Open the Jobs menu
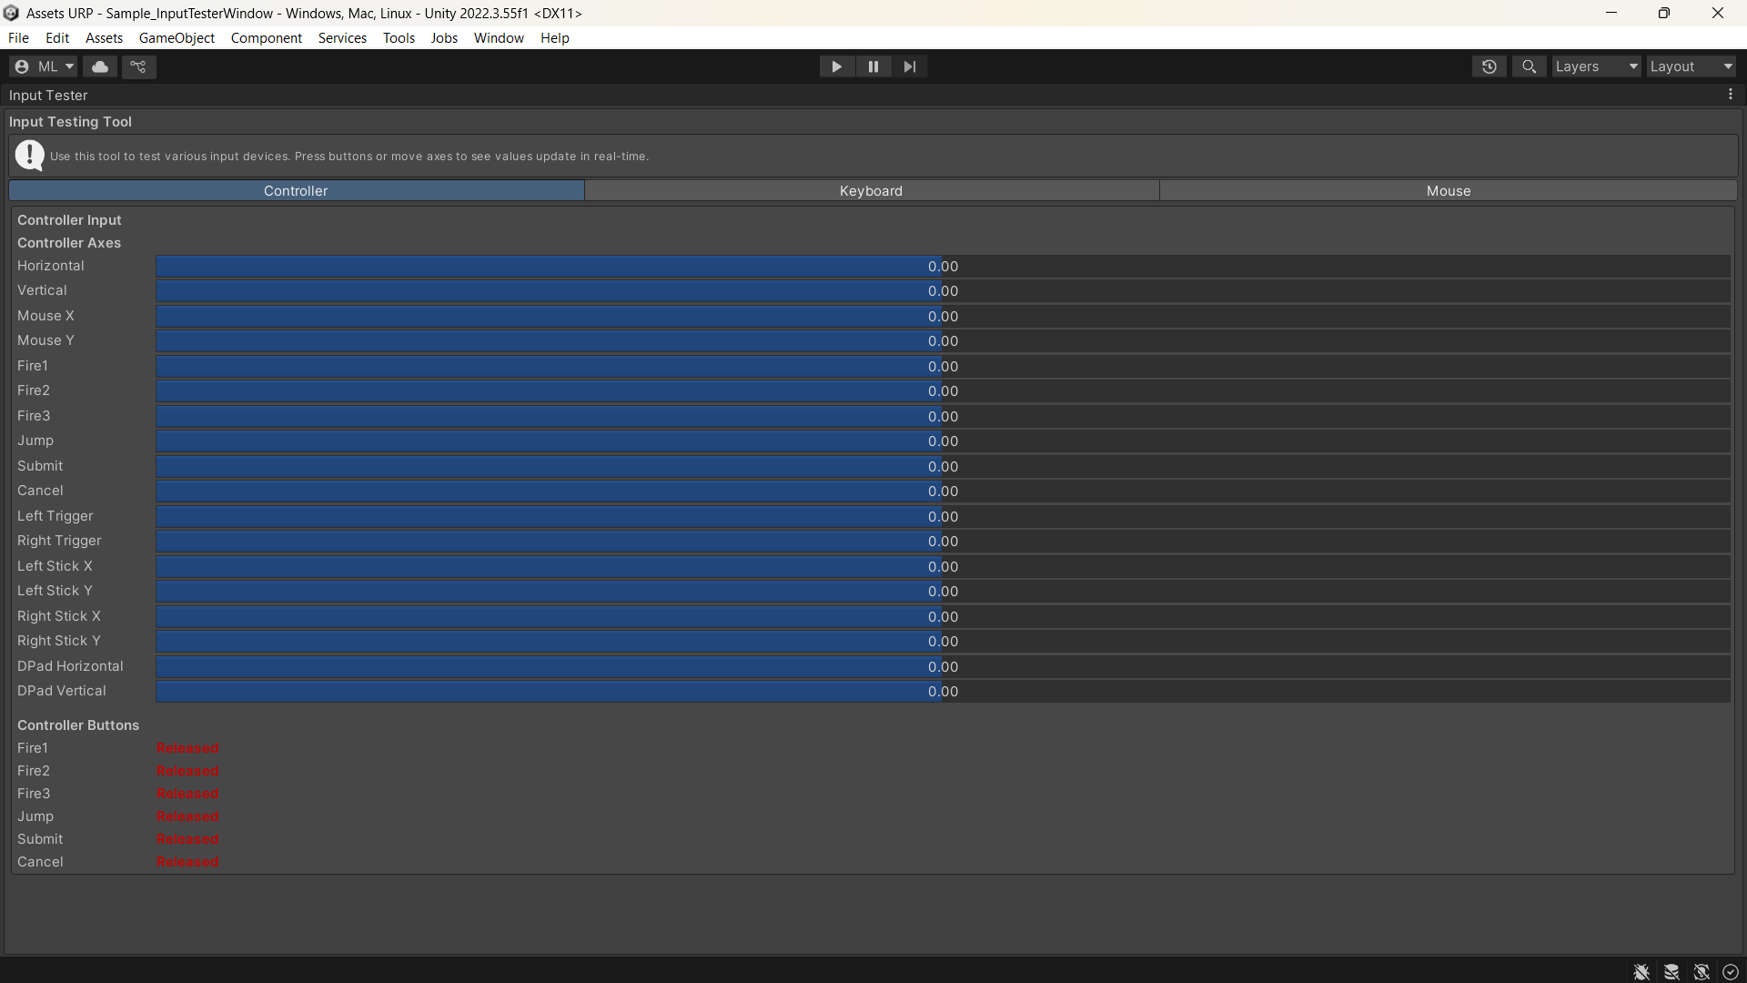1747x983 pixels. [x=444, y=38]
